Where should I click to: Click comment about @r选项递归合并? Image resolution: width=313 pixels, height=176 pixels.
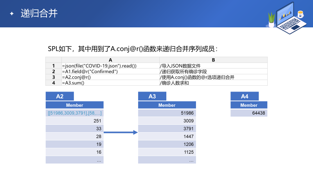tap(213, 77)
